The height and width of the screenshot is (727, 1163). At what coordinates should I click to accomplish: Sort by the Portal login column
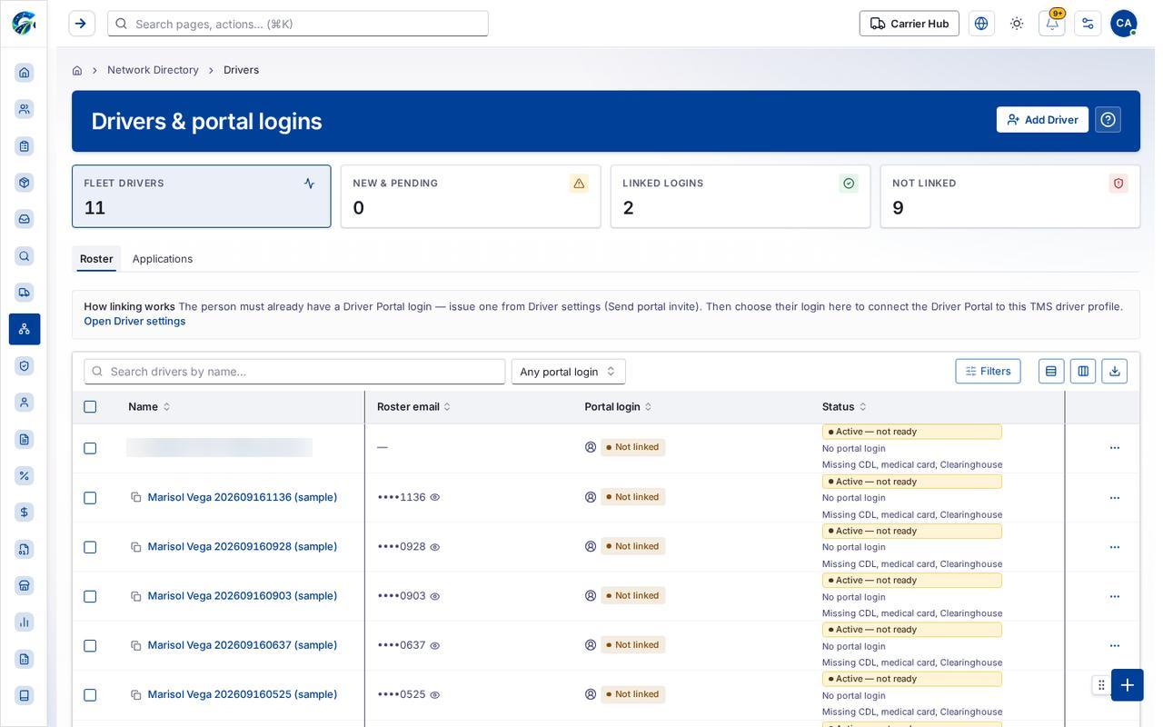pyautogui.click(x=619, y=407)
